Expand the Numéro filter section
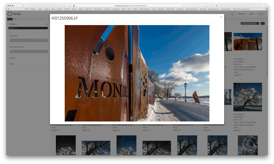The image size is (274, 164). coord(12,58)
